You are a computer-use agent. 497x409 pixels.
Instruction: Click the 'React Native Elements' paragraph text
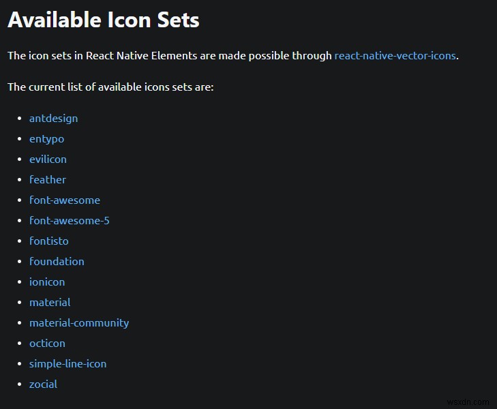coord(169,56)
